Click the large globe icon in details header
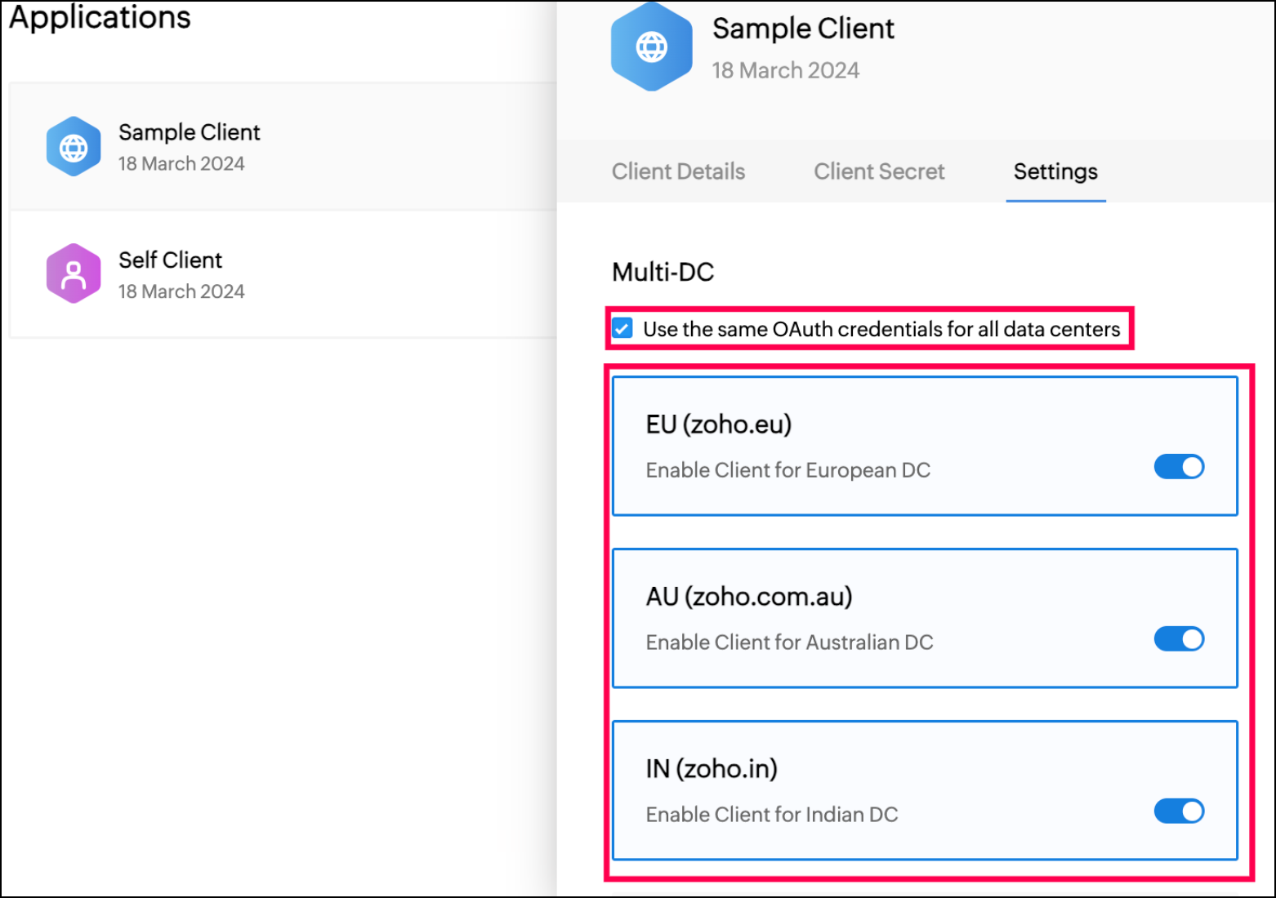Image resolution: width=1276 pixels, height=898 pixels. (x=651, y=47)
